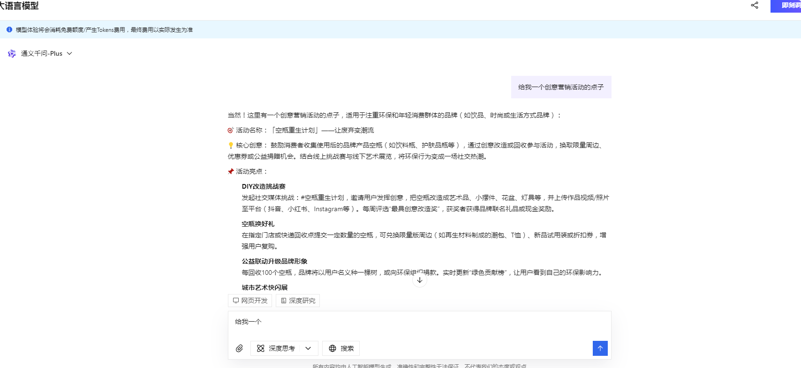This screenshot has height=368, width=801.
Task: Toggle the 搜索 web search option
Action: (x=341, y=348)
